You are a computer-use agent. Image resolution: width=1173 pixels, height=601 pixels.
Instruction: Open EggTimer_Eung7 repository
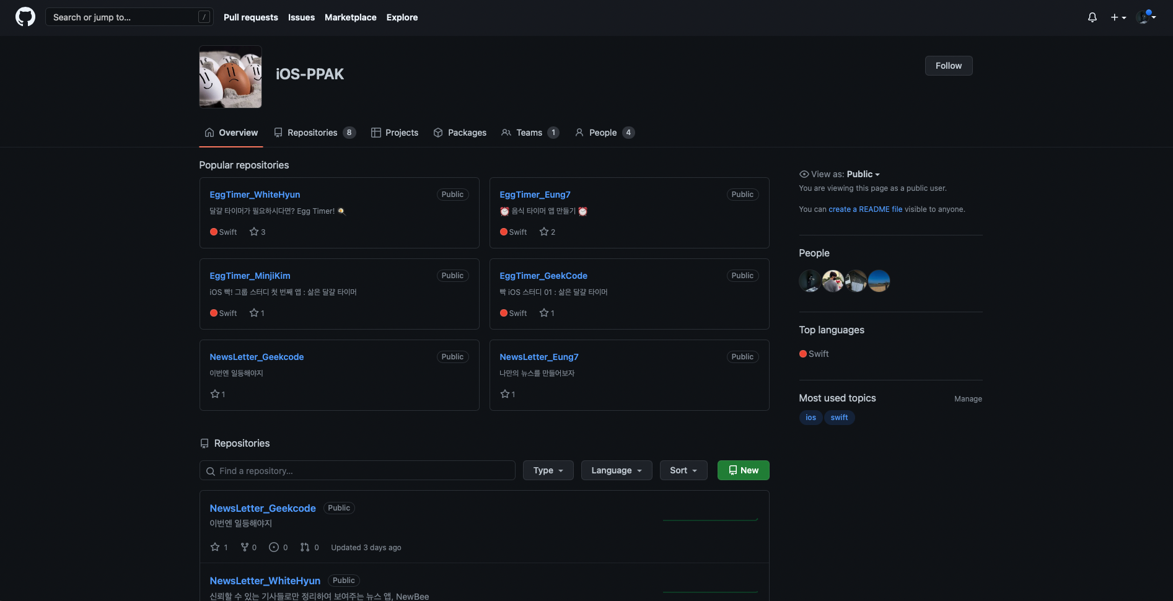(x=535, y=195)
